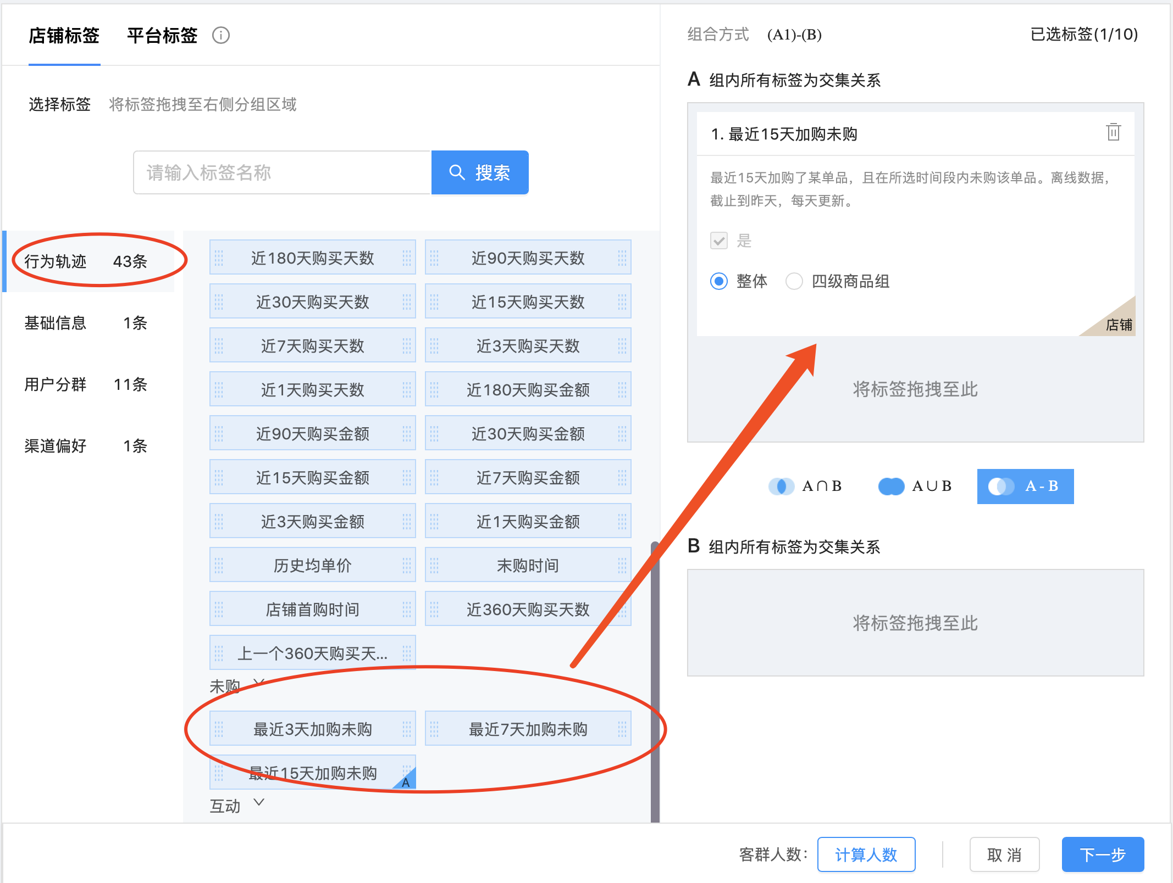Select the 整体 radio button

coord(719,281)
